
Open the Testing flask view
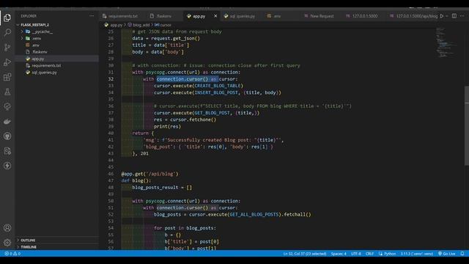pyautogui.click(x=7, y=92)
